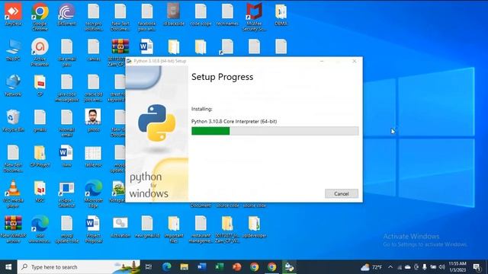This screenshot has width=488, height=274.
Task: Select the Recycle Bin icon
Action: click(x=13, y=121)
